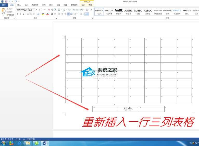Open the font name dropdown
Viewport: 199px width, 146px height.
[x=28, y=10]
